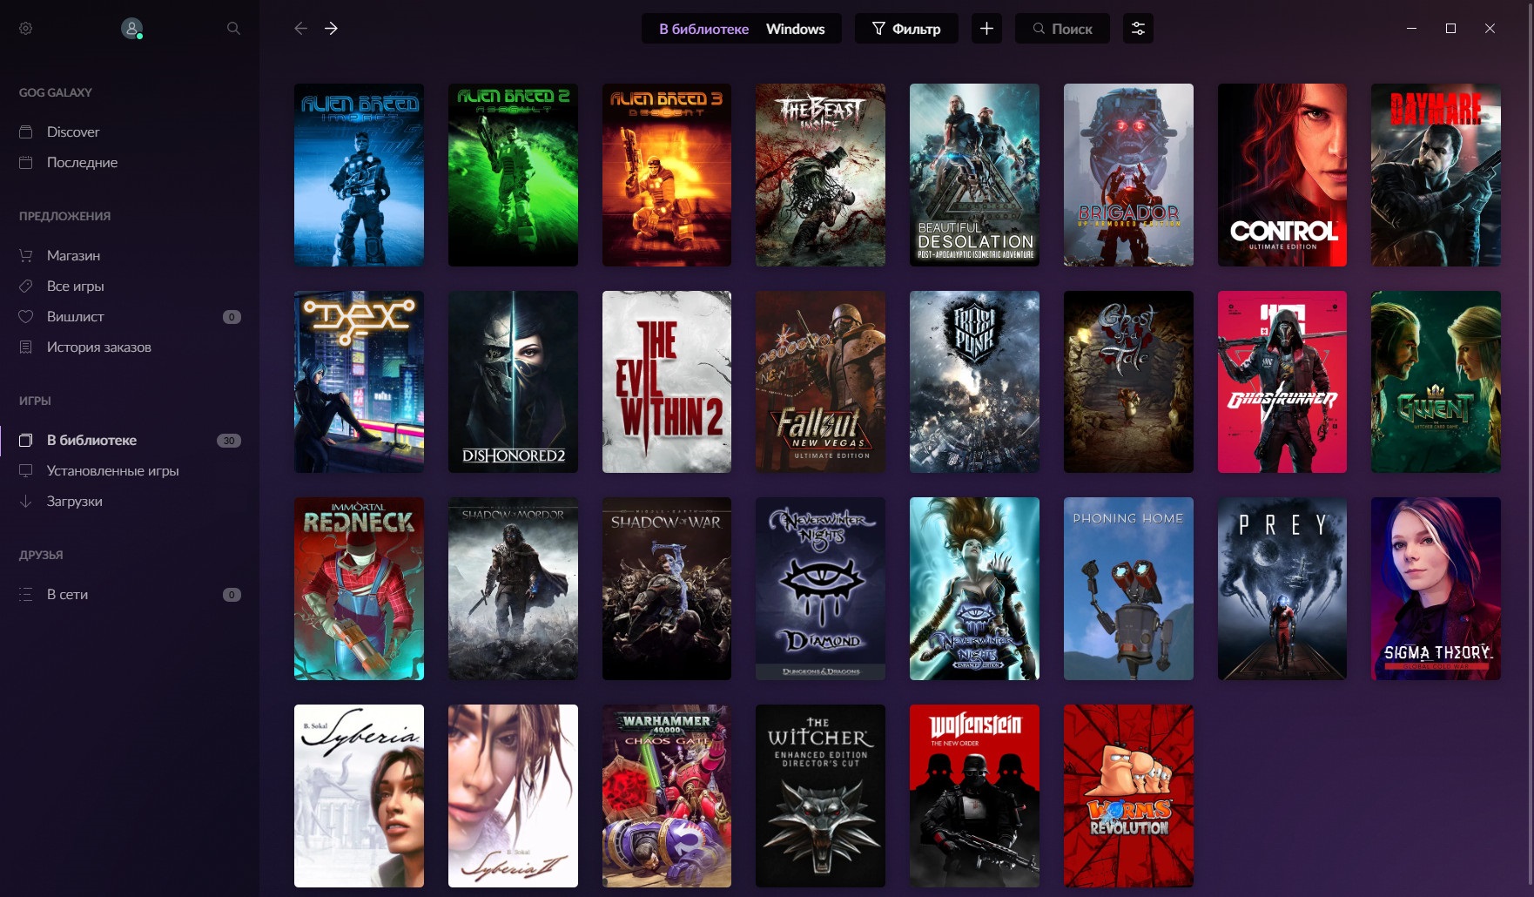Open Shadow of War cover
Image resolution: width=1534 pixels, height=897 pixels.
(667, 589)
